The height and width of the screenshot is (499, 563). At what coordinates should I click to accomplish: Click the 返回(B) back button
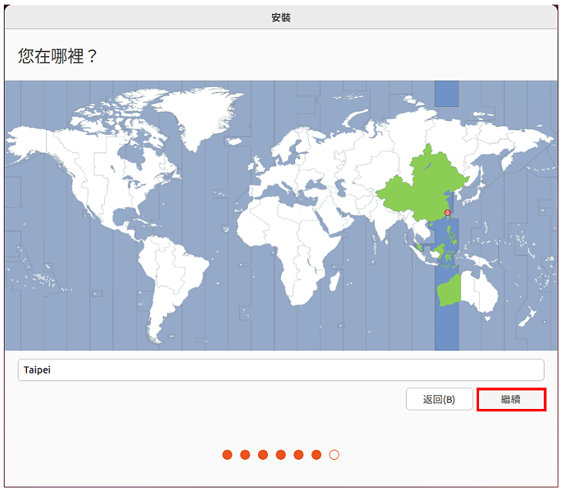(x=439, y=399)
